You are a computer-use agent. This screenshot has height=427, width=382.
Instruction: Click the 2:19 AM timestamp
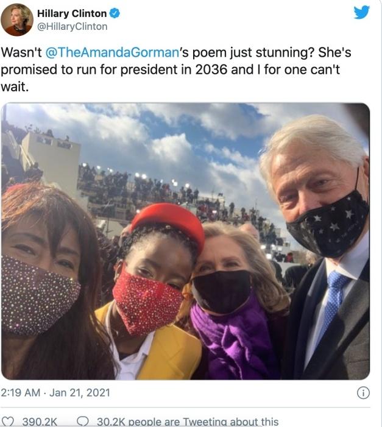(x=21, y=393)
